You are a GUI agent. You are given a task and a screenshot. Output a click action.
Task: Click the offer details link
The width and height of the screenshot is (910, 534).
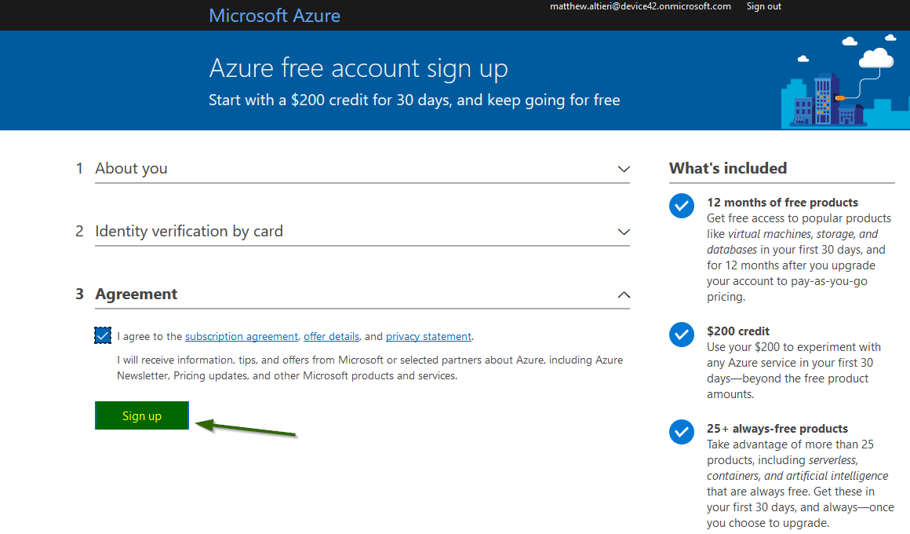[x=331, y=336]
